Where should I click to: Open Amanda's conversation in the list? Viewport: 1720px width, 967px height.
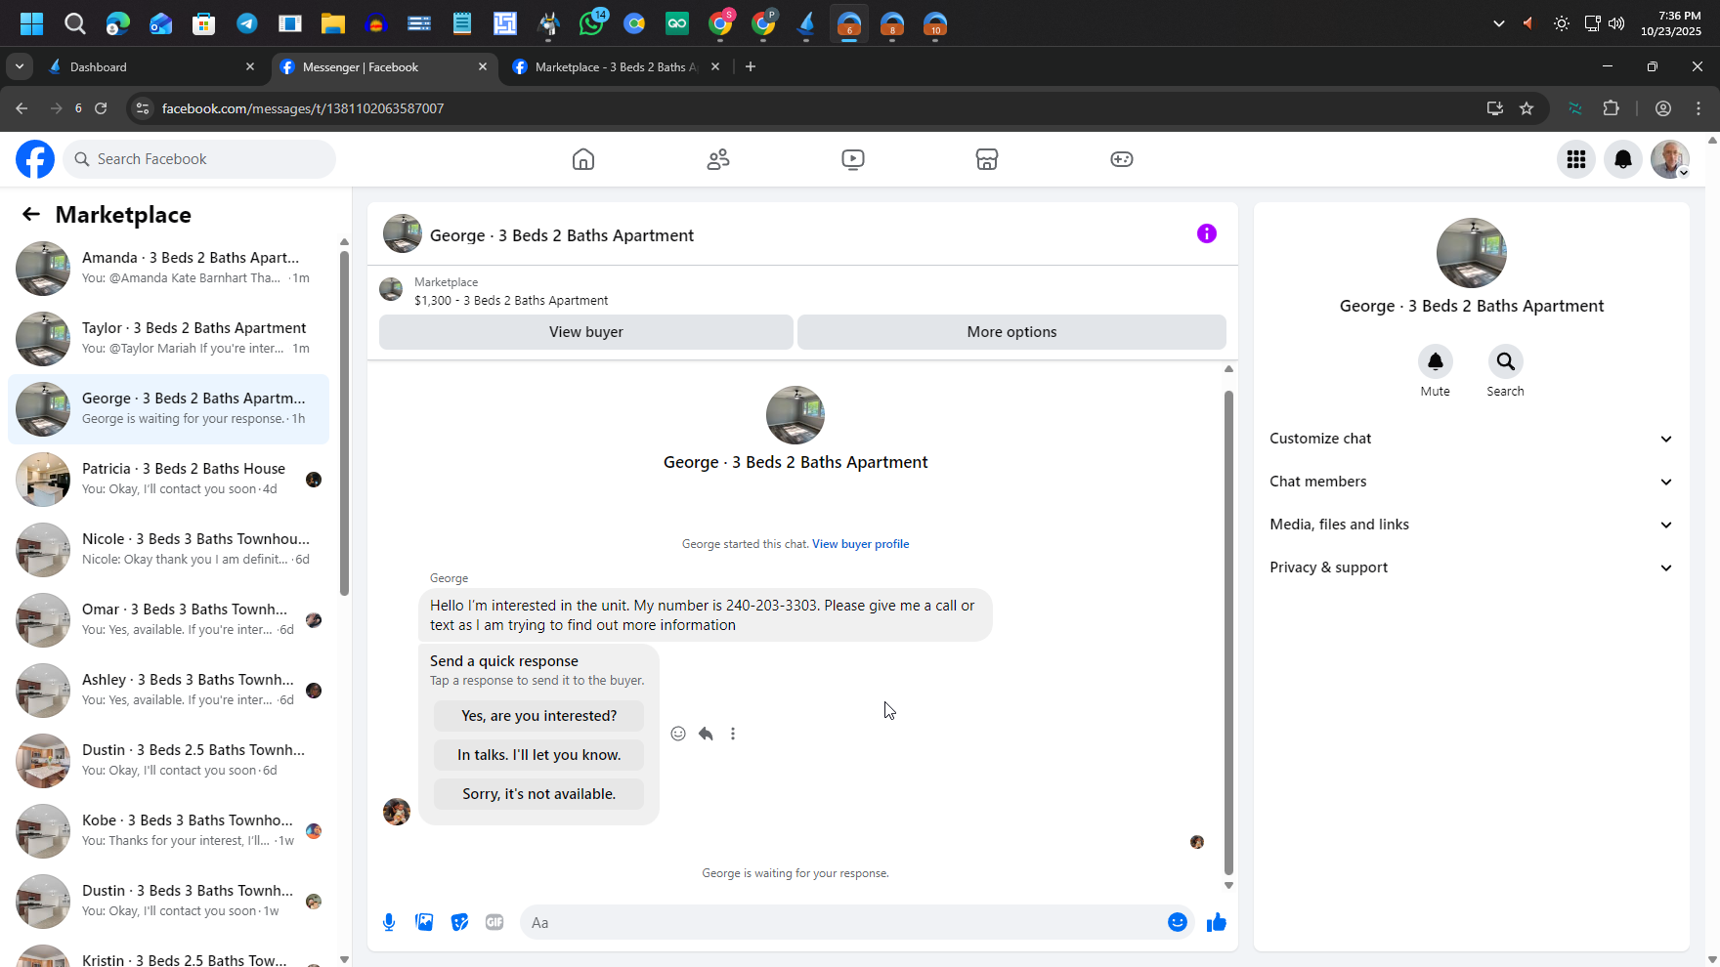(x=168, y=269)
